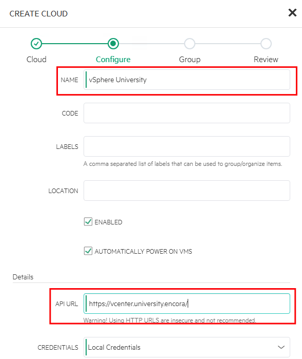Click the HTTP URLs insecure warning text
This screenshot has height=359, width=302.
tap(169, 320)
